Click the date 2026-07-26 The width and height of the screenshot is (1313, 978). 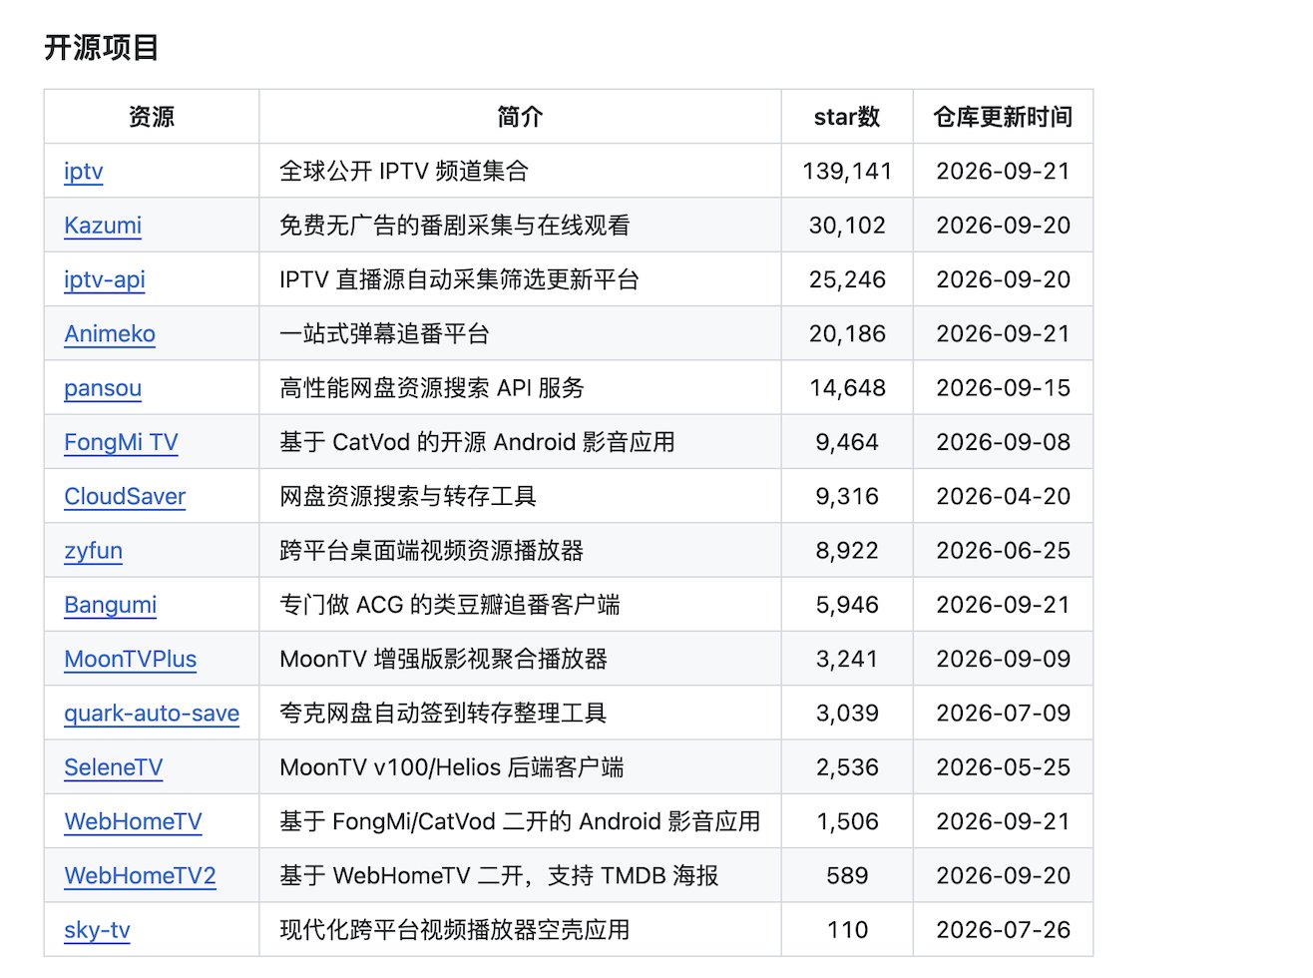tap(1003, 930)
